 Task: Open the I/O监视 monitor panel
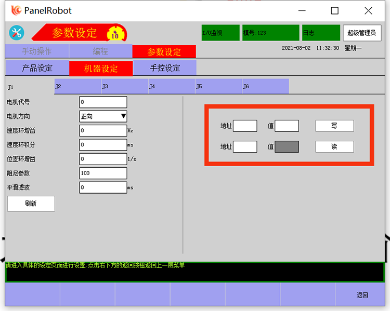click(220, 33)
